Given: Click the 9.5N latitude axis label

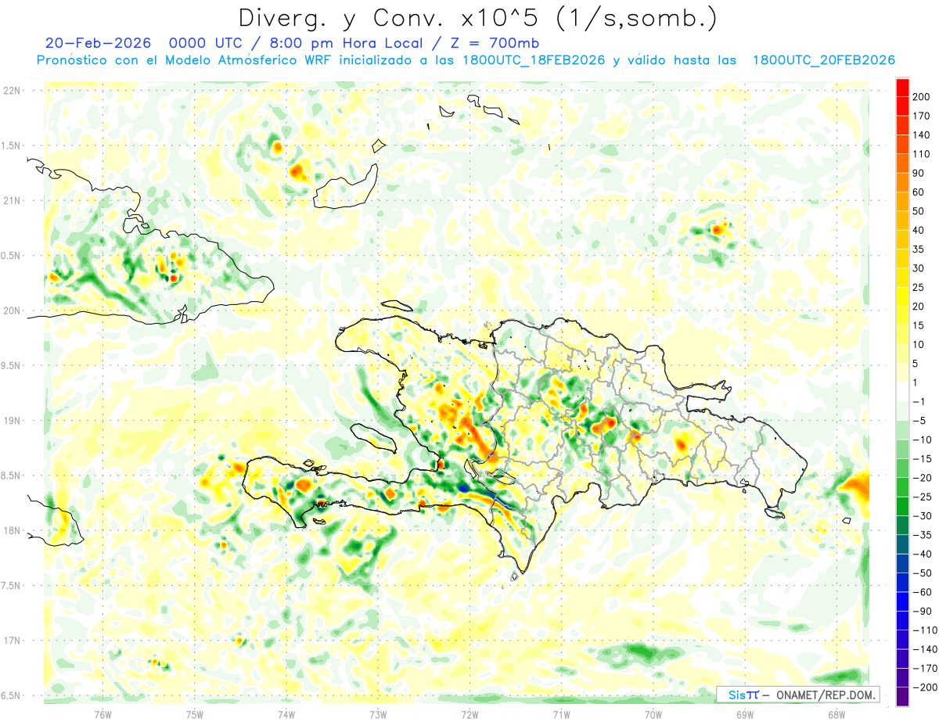Looking at the screenshot, I should click(x=9, y=365).
